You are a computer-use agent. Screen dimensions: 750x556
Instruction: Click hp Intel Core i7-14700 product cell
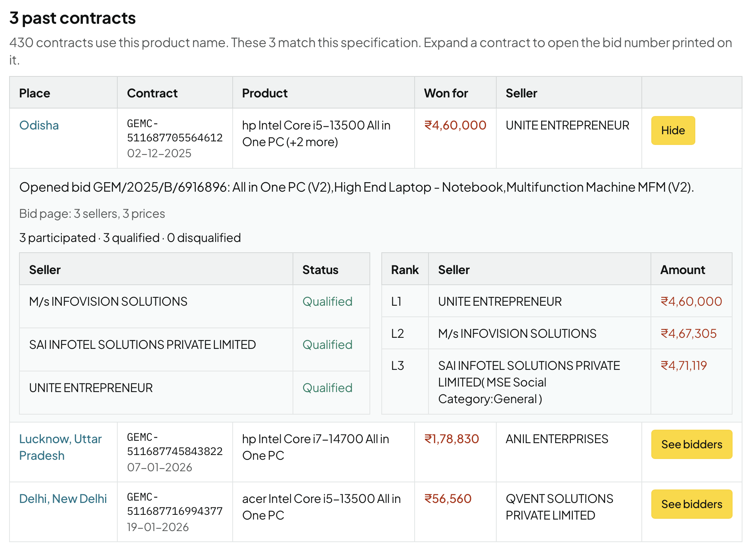pyautogui.click(x=323, y=452)
